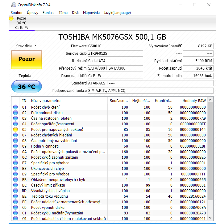Click the blue status circle for attribute BC
This screenshot has width=216, height=224.
click(15, 185)
